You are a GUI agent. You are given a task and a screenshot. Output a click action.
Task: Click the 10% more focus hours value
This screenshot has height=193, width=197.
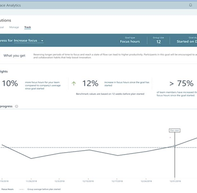click(x=10, y=83)
